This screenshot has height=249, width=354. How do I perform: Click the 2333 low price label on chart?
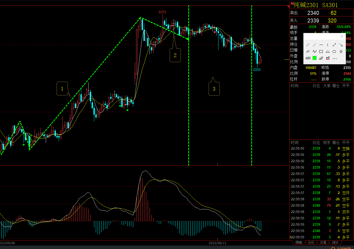257,70
